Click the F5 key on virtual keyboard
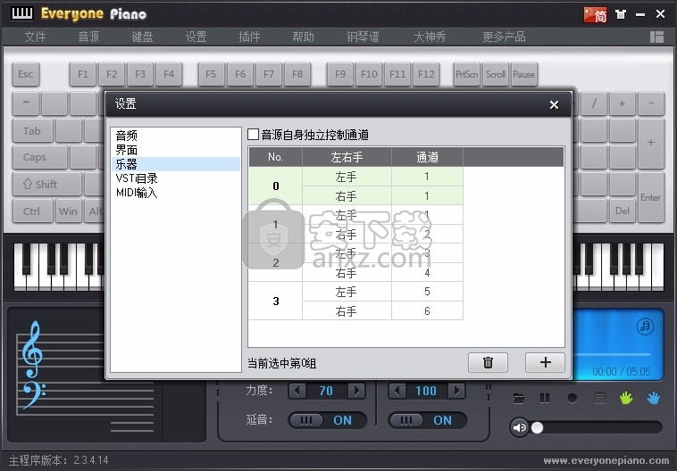 pyautogui.click(x=211, y=74)
